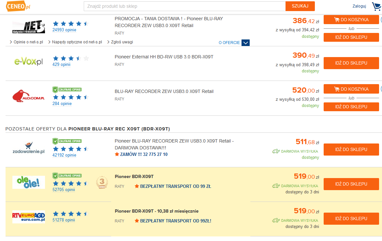
Task: Click the RTV EURO AGD shop logo
Action: (x=28, y=217)
